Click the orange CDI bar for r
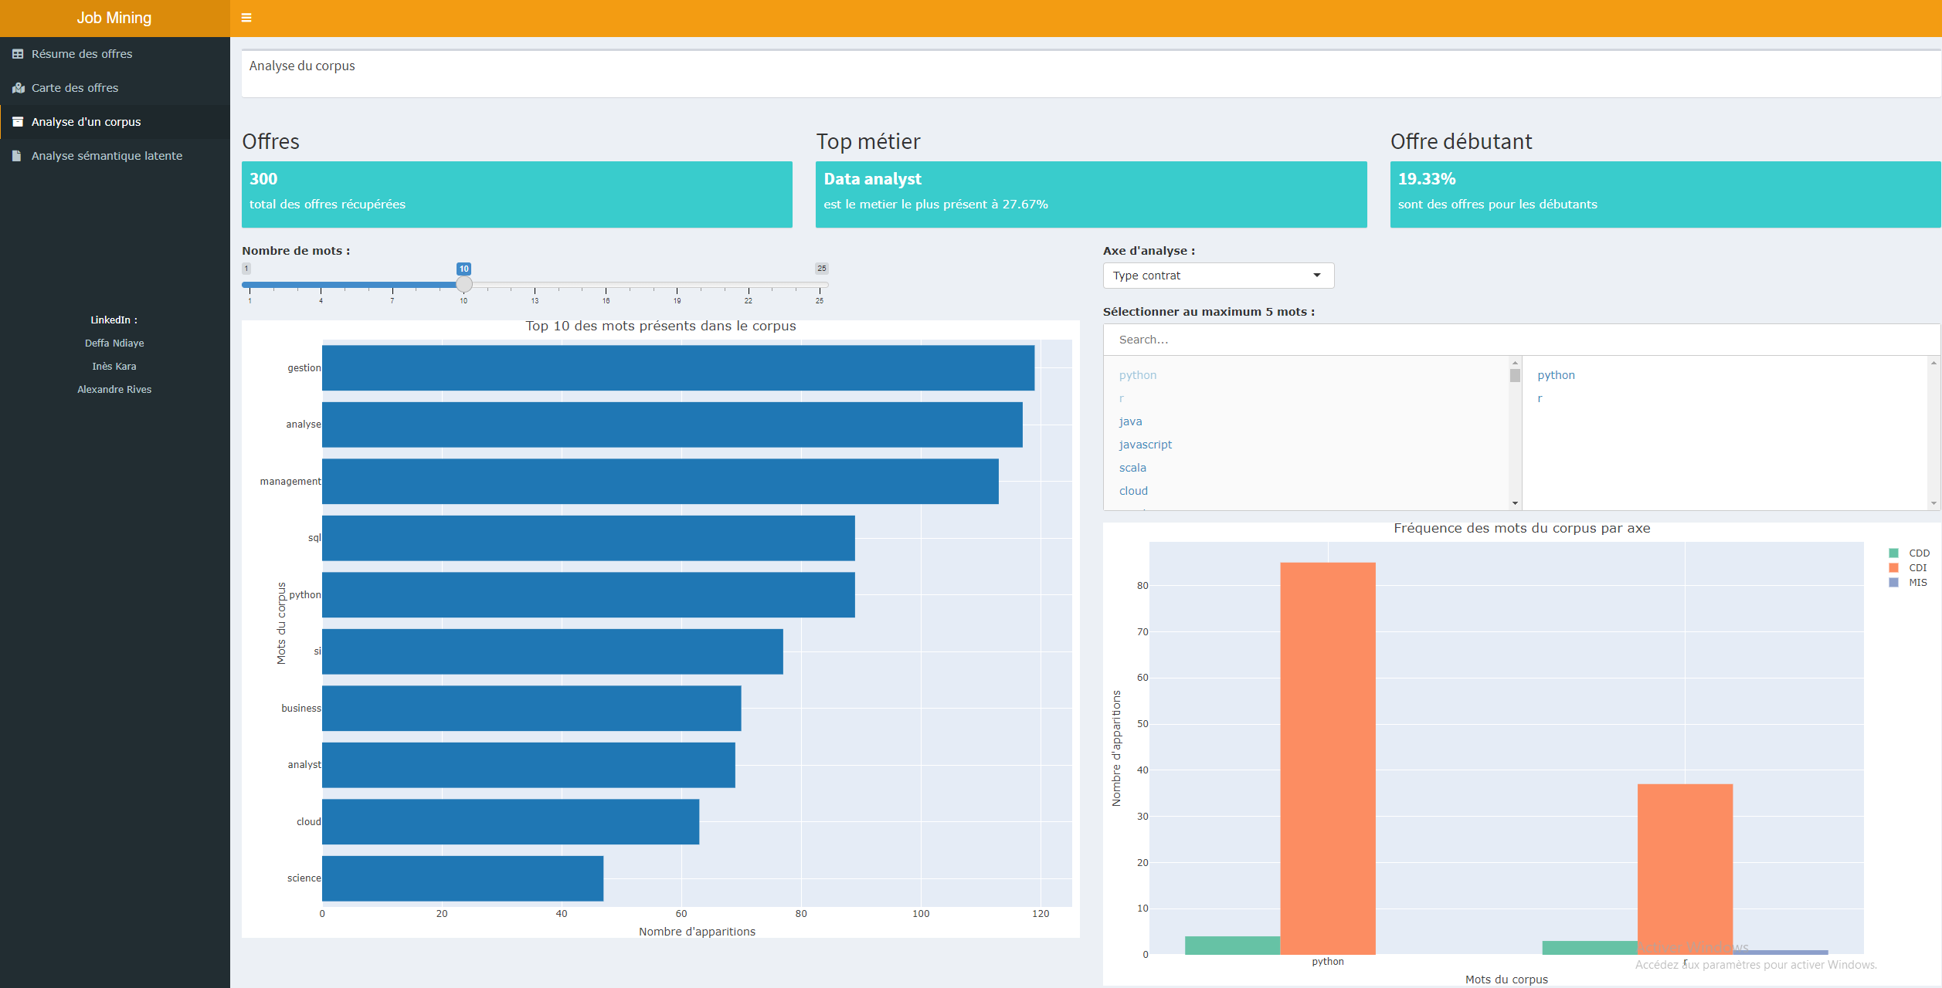This screenshot has height=988, width=1942. pos(1685,869)
